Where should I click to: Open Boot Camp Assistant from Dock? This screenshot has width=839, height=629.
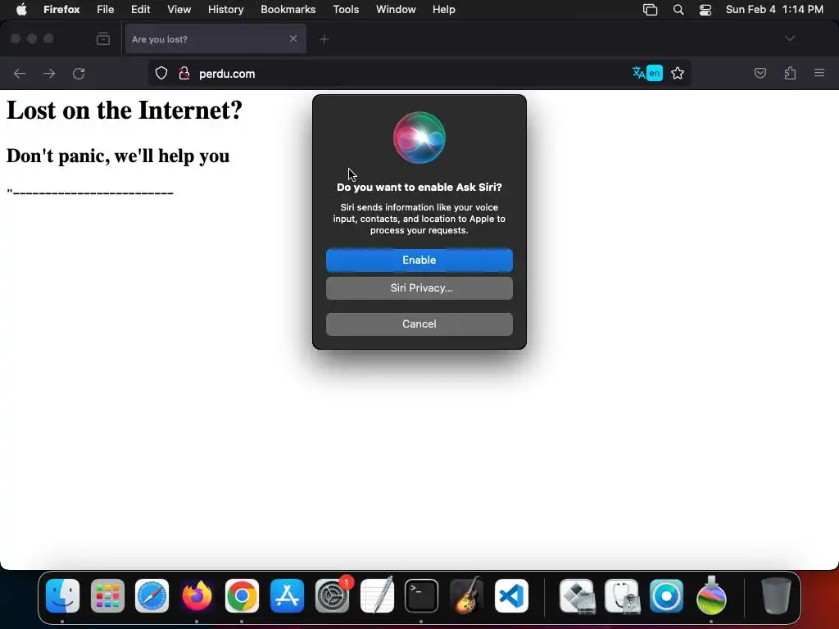[577, 596]
